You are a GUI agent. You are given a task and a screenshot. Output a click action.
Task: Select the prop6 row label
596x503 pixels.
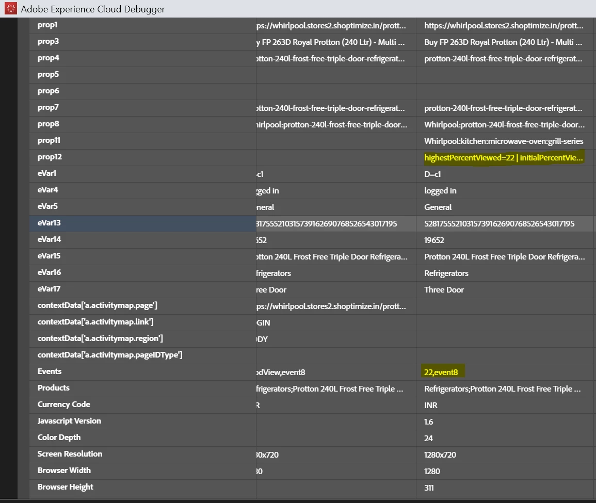point(49,91)
